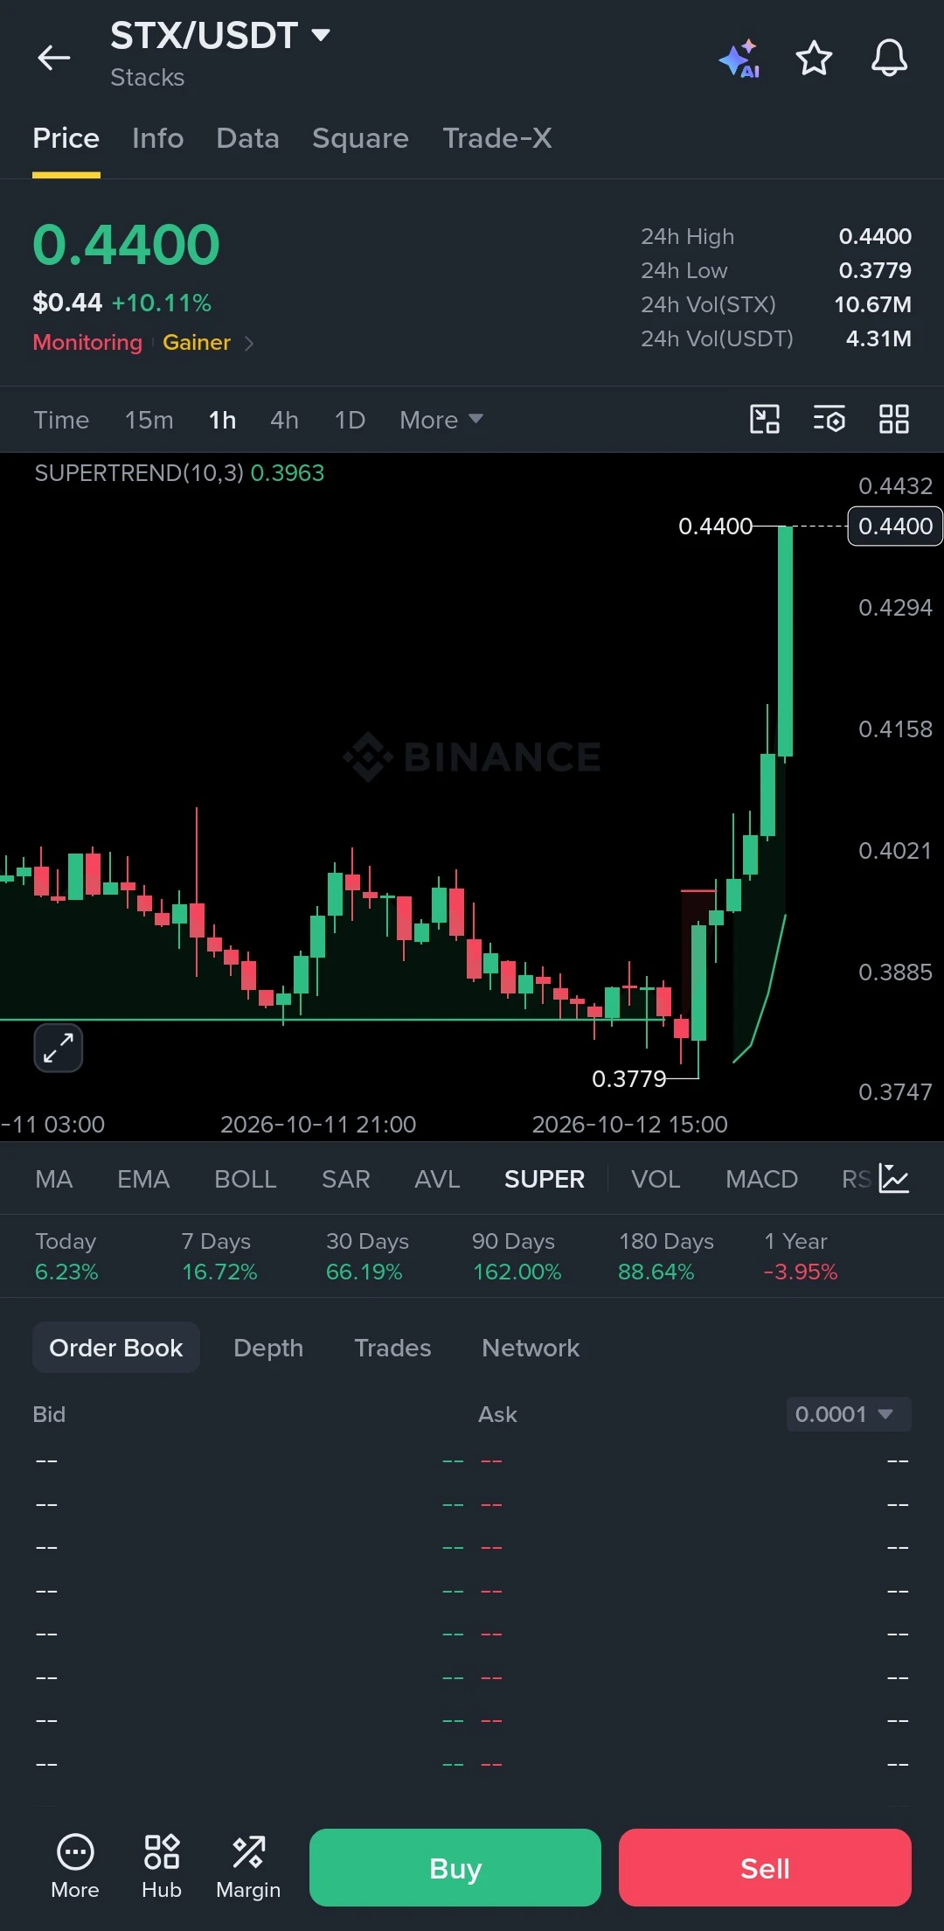This screenshot has height=1931, width=944.
Task: Tap the Monitoring tag label
Action: click(x=87, y=343)
